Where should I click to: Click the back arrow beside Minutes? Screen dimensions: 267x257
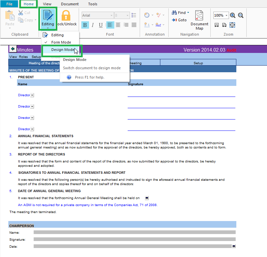pos(13,49)
